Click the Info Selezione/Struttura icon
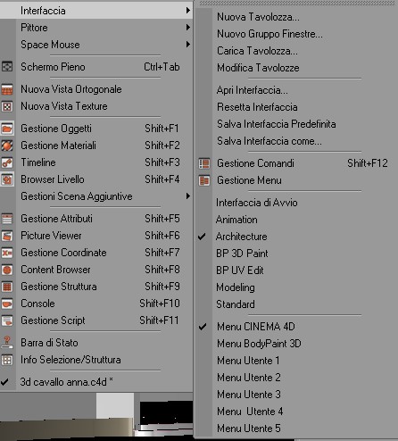The width and height of the screenshot is (398, 441). point(7,360)
